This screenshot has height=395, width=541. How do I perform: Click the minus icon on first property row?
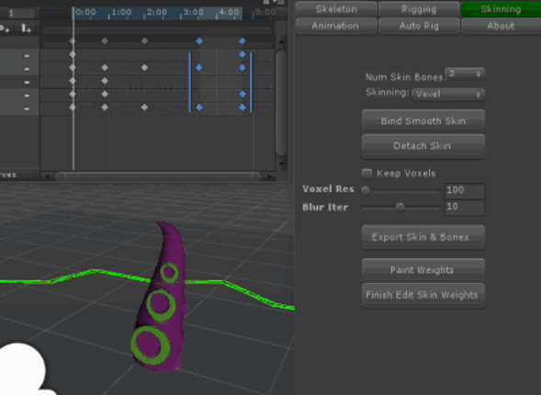27,55
